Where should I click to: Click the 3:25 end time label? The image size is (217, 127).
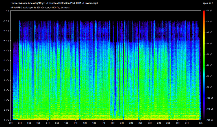click(x=201, y=123)
